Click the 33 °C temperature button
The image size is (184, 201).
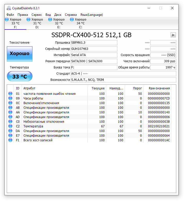[x=20, y=76]
